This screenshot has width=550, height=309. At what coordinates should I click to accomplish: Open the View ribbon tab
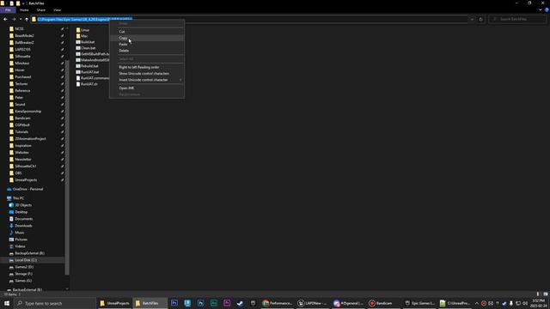[57, 10]
